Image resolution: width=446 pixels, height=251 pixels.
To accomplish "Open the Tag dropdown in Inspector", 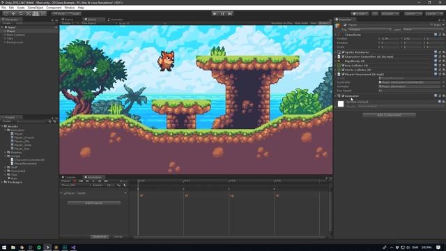I will coord(370,29).
